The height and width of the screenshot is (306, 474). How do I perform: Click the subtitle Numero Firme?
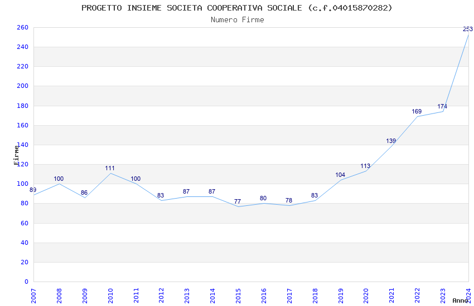(x=238, y=20)
